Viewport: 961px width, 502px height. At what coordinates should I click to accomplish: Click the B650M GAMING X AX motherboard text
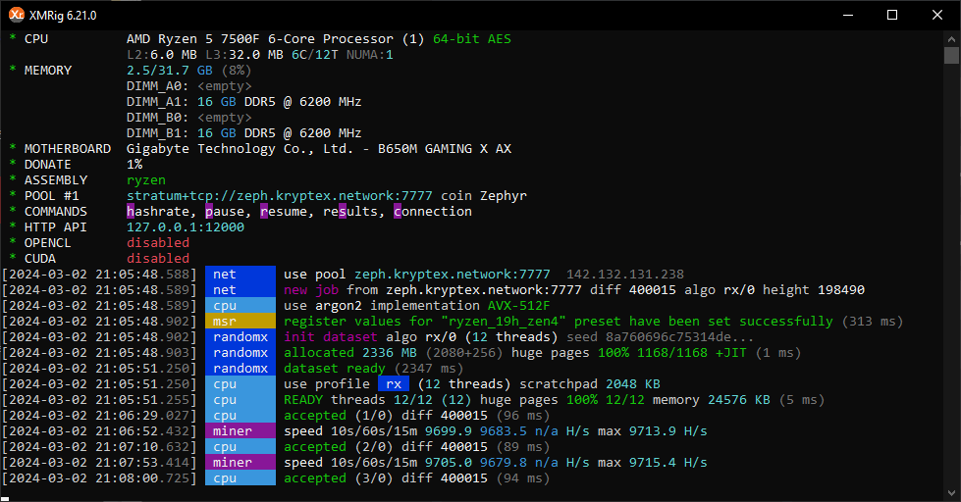pos(445,149)
